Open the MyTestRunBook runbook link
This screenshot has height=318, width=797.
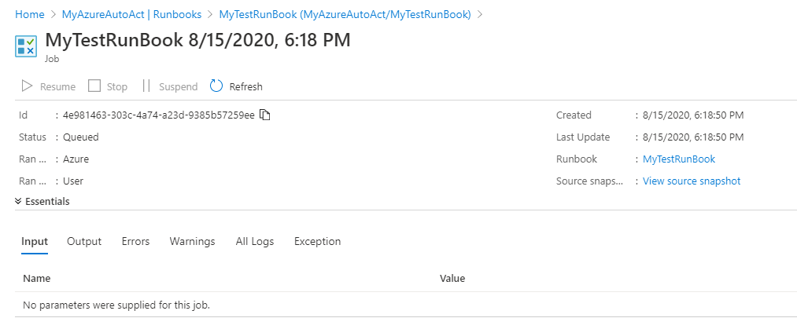click(679, 159)
